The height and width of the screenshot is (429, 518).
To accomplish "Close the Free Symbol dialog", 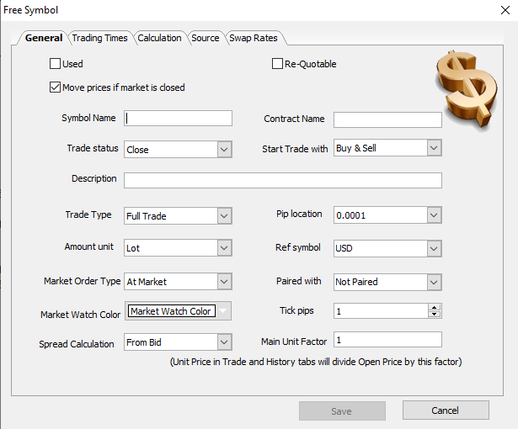I will (505, 10).
